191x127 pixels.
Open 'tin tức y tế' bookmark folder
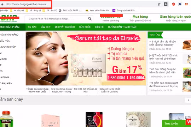(x=17, y=11)
